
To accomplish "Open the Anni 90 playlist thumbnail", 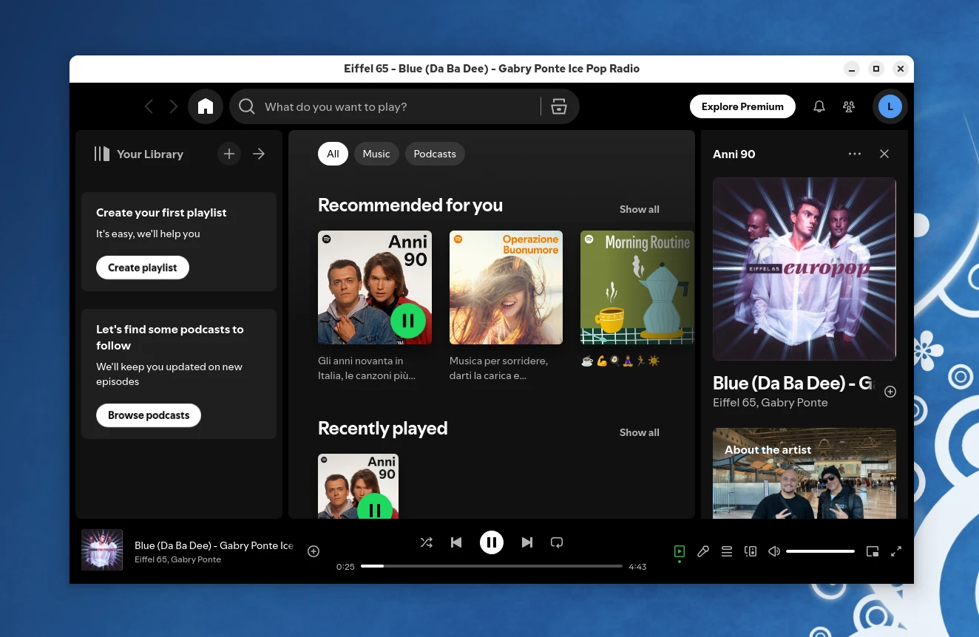I will pos(375,287).
